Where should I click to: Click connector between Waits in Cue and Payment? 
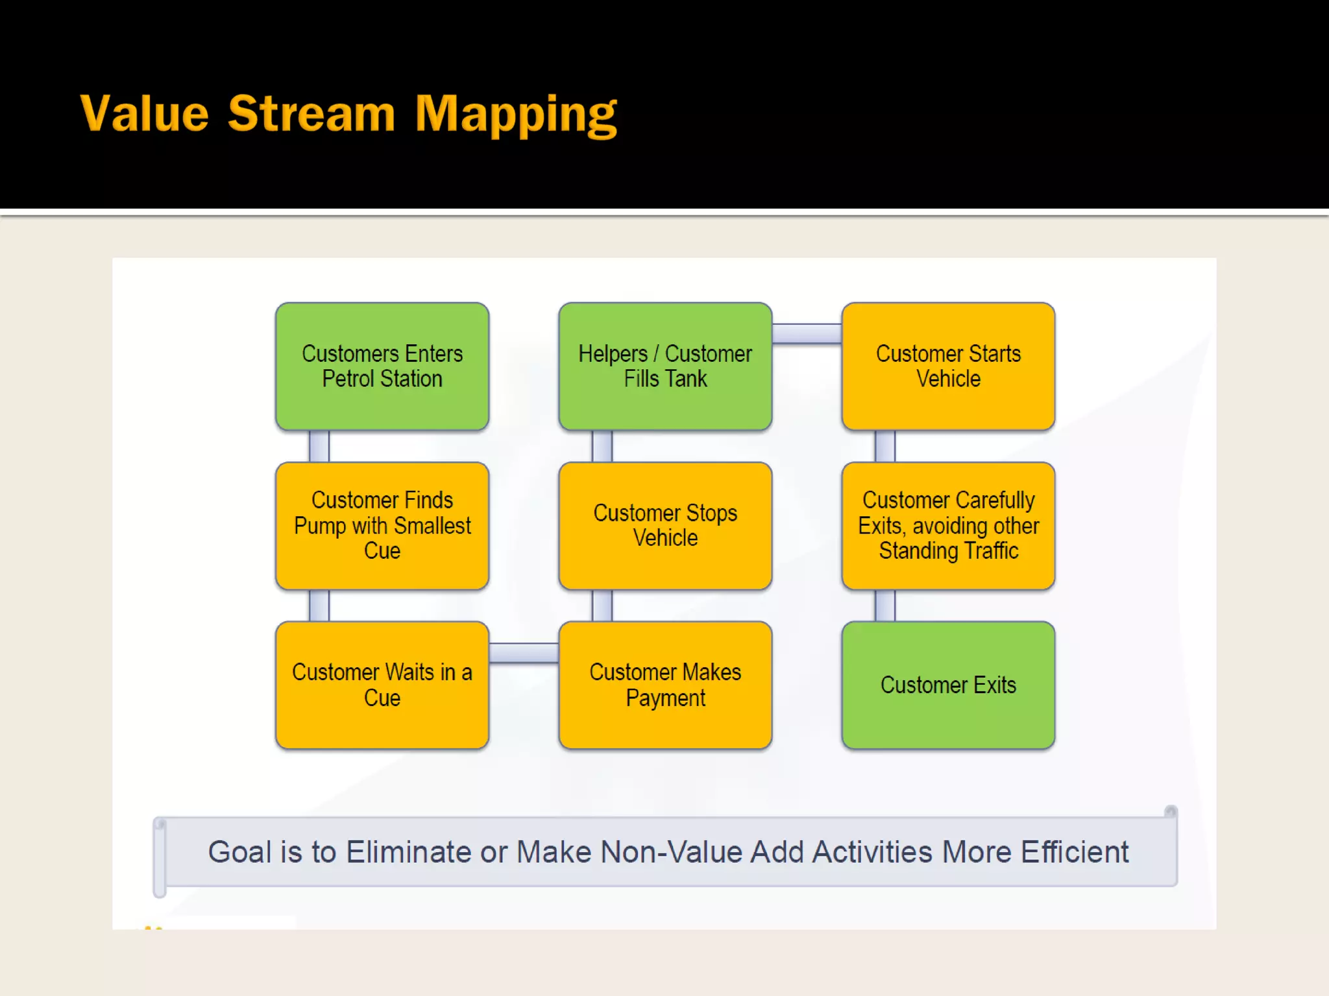[524, 653]
